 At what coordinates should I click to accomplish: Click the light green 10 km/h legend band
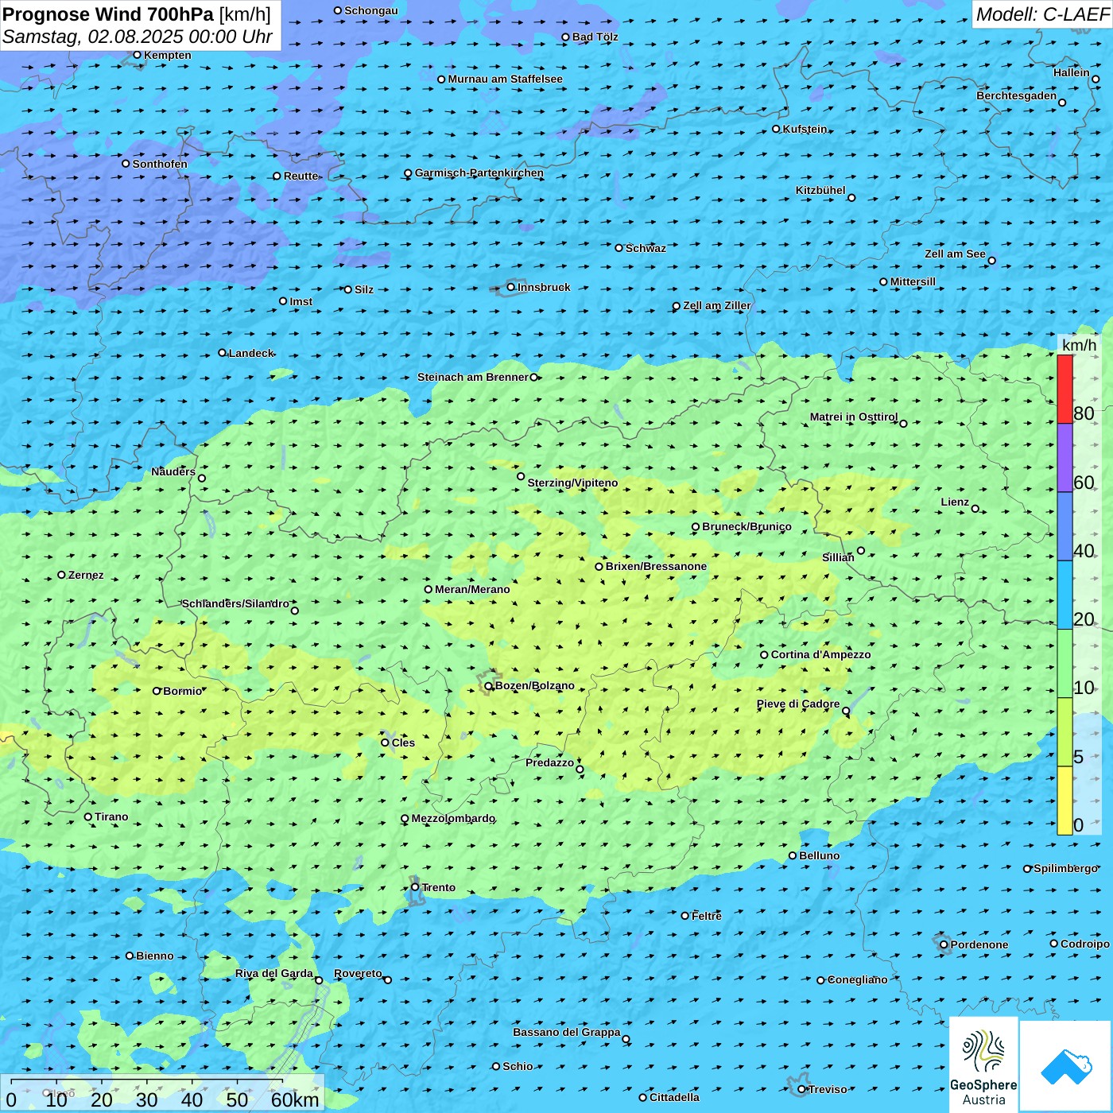[1065, 663]
